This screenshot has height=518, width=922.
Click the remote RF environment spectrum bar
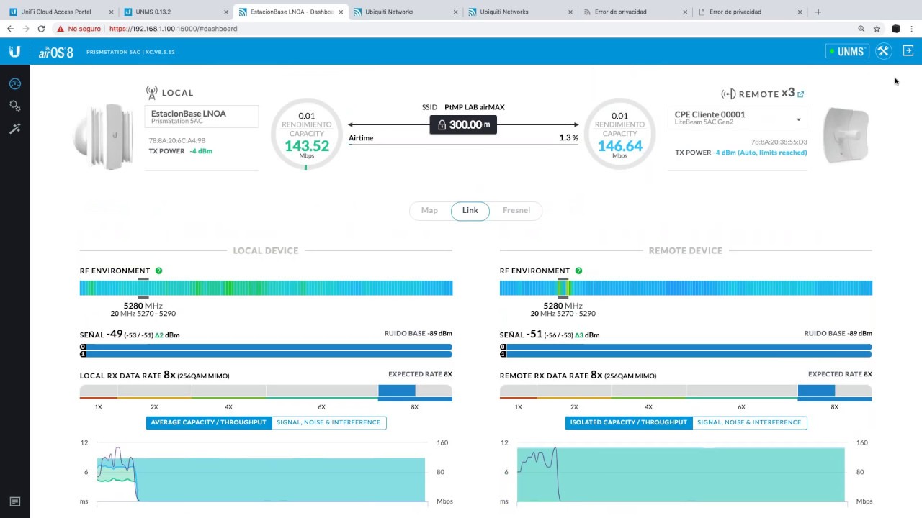click(686, 288)
